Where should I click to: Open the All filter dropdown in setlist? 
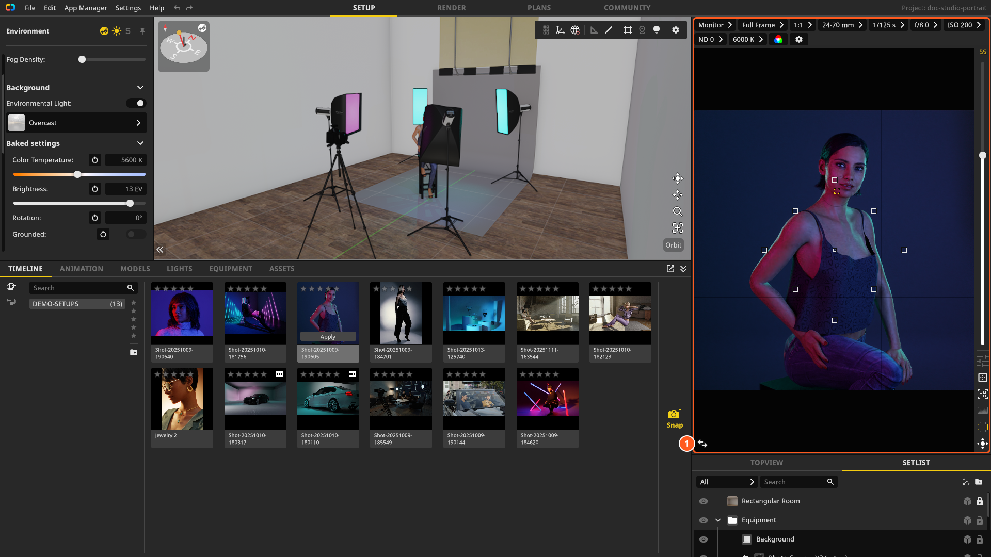point(727,482)
